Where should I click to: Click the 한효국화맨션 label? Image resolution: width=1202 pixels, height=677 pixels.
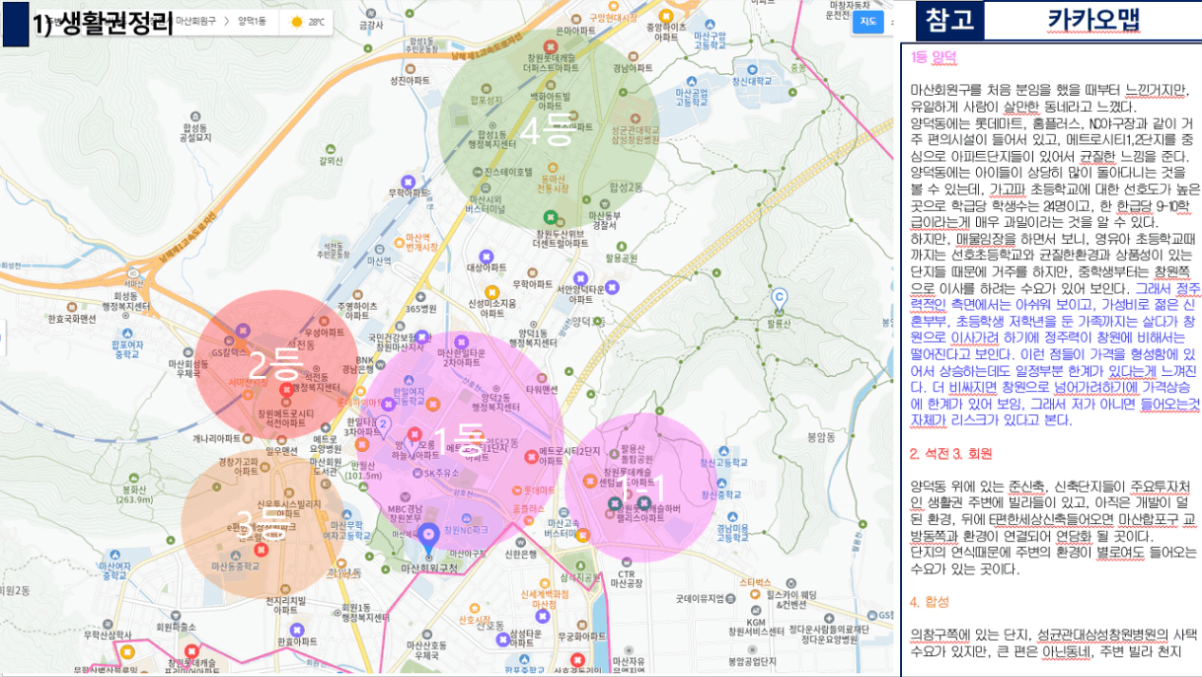(72, 319)
